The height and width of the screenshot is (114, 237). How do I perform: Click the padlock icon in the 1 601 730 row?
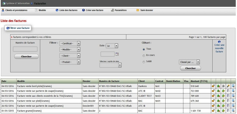click(x=213, y=111)
